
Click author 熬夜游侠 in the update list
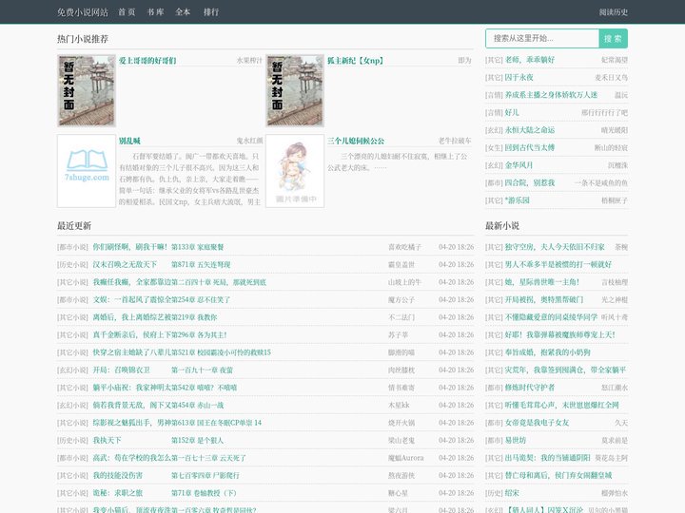[x=401, y=475]
